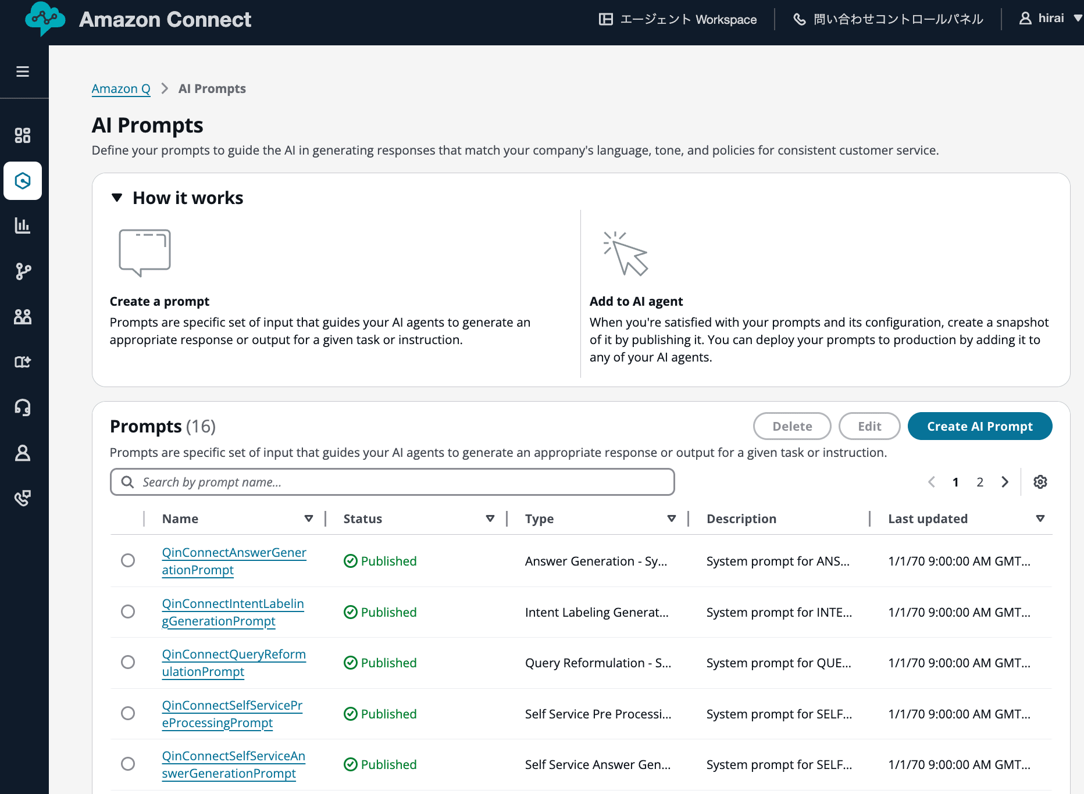Open the hirai account dropdown arrow

click(1078, 18)
